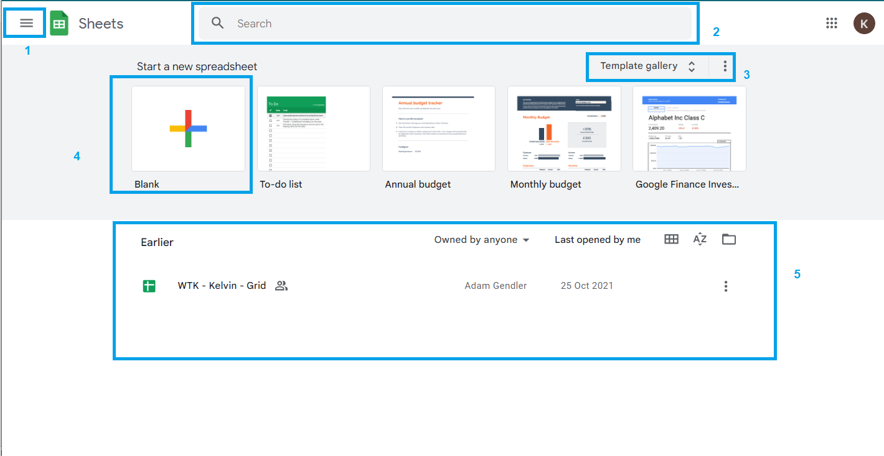Image resolution: width=884 pixels, height=456 pixels.
Task: Open the WTK - Kelvin - Grid spreadsheet
Action: pos(222,285)
